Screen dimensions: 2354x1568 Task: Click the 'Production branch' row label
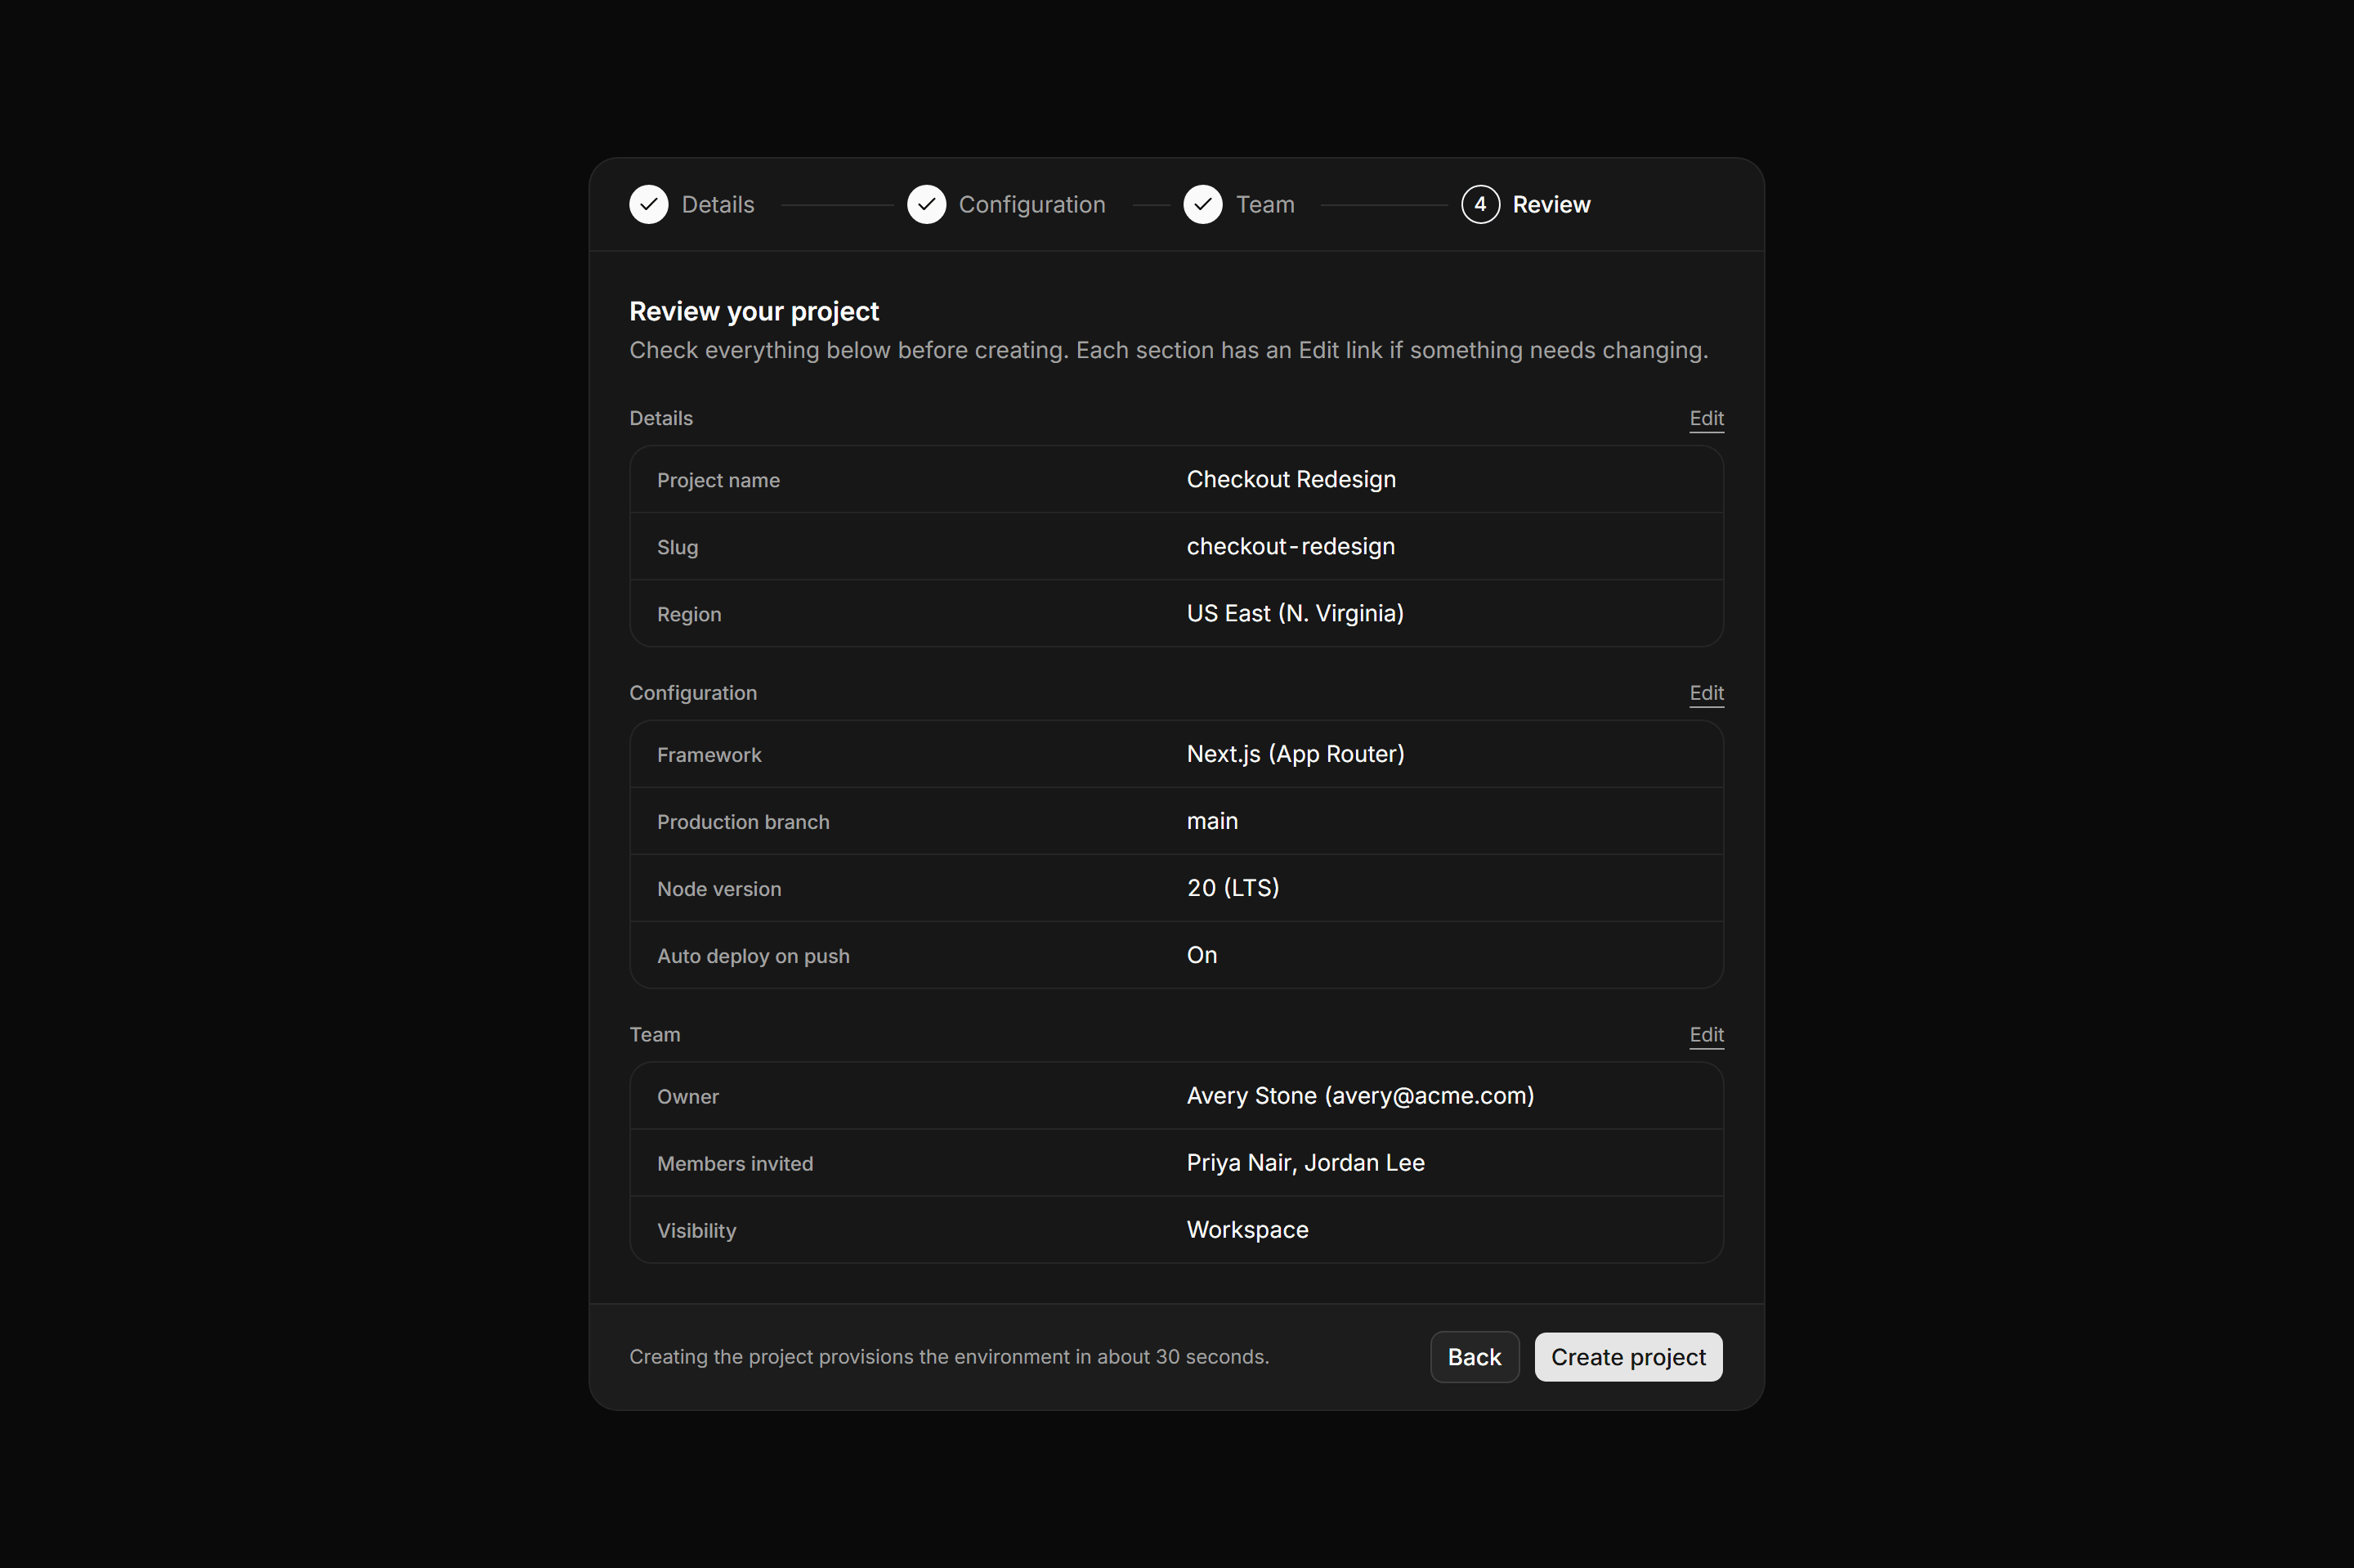coord(743,823)
